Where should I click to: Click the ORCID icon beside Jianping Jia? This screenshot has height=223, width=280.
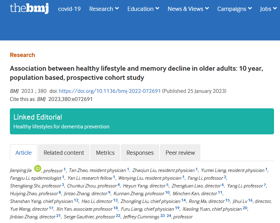[x=38, y=169]
